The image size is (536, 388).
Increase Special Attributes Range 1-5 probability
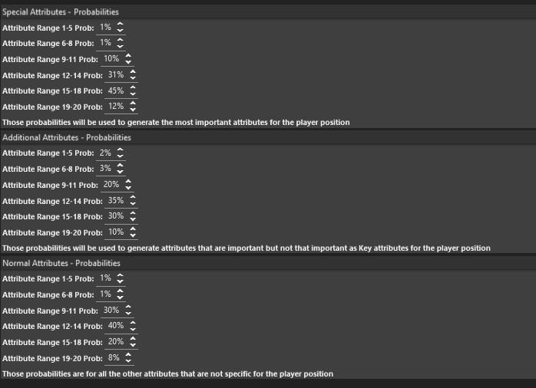120,24
